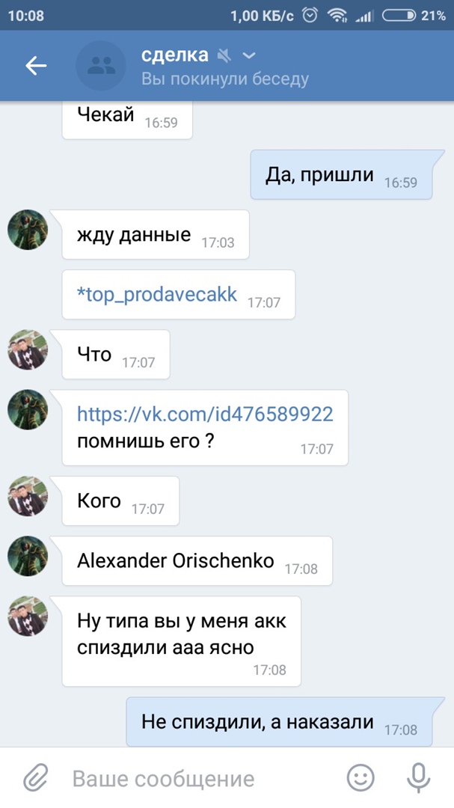Image resolution: width=454 pixels, height=808 pixels.
Task: Open the сделка conversation title
Action: (175, 55)
